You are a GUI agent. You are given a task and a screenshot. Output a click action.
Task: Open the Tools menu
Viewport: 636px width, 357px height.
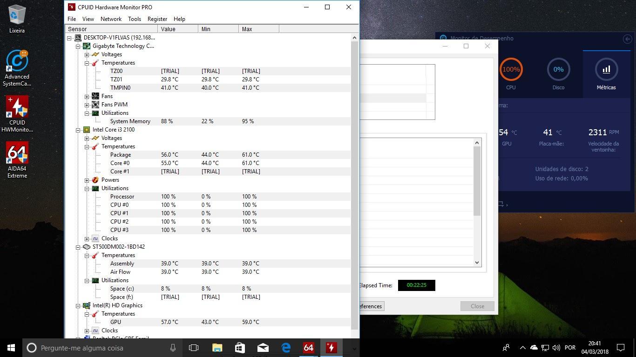pyautogui.click(x=135, y=19)
